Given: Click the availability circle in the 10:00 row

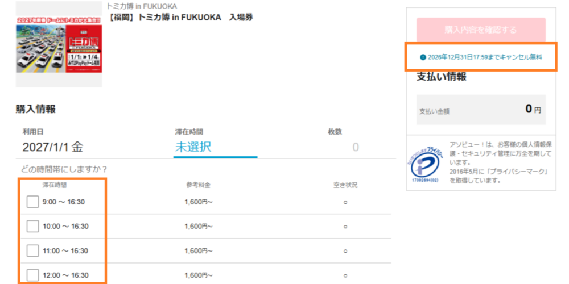Looking at the screenshot, I should (x=345, y=227).
